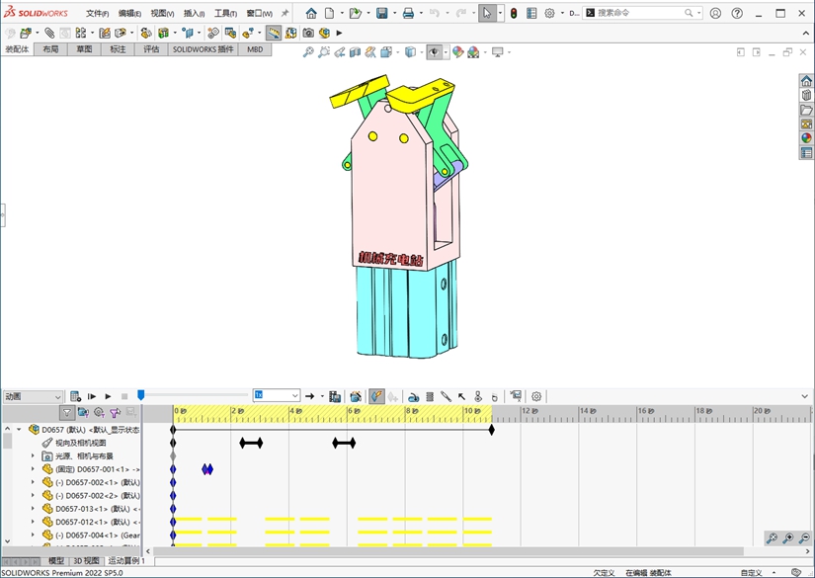Viewport: 815px width, 578px height.
Task: Open the playback speed dropdown
Action: pos(294,396)
